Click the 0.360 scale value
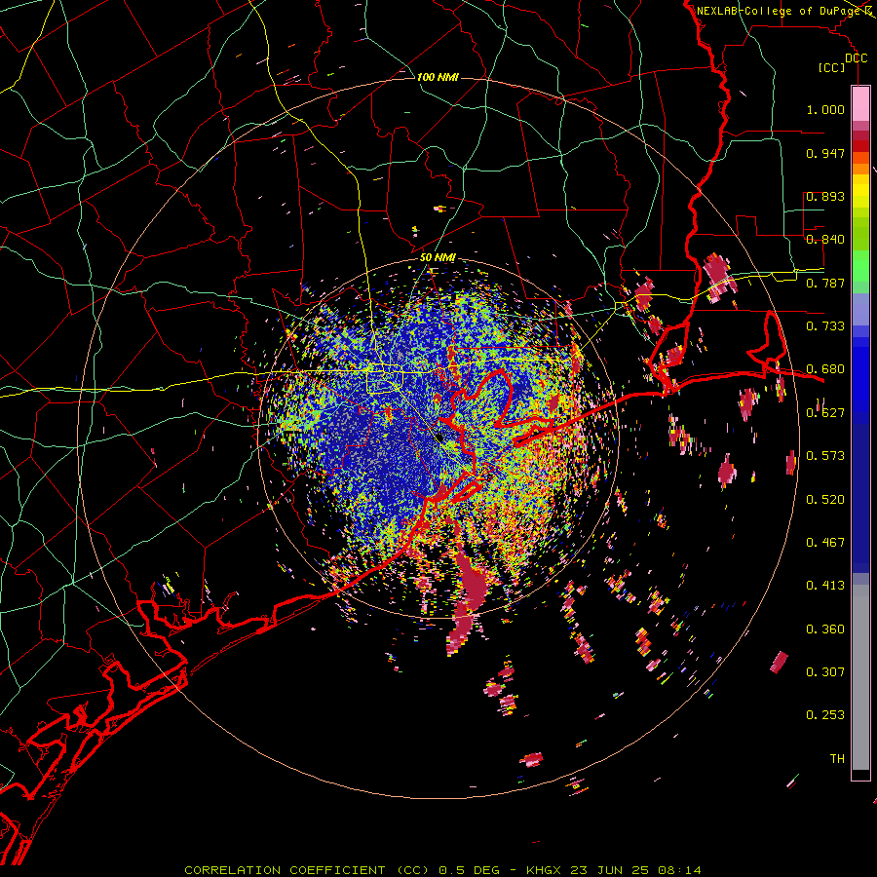Screen dimensions: 877x877 [x=825, y=629]
